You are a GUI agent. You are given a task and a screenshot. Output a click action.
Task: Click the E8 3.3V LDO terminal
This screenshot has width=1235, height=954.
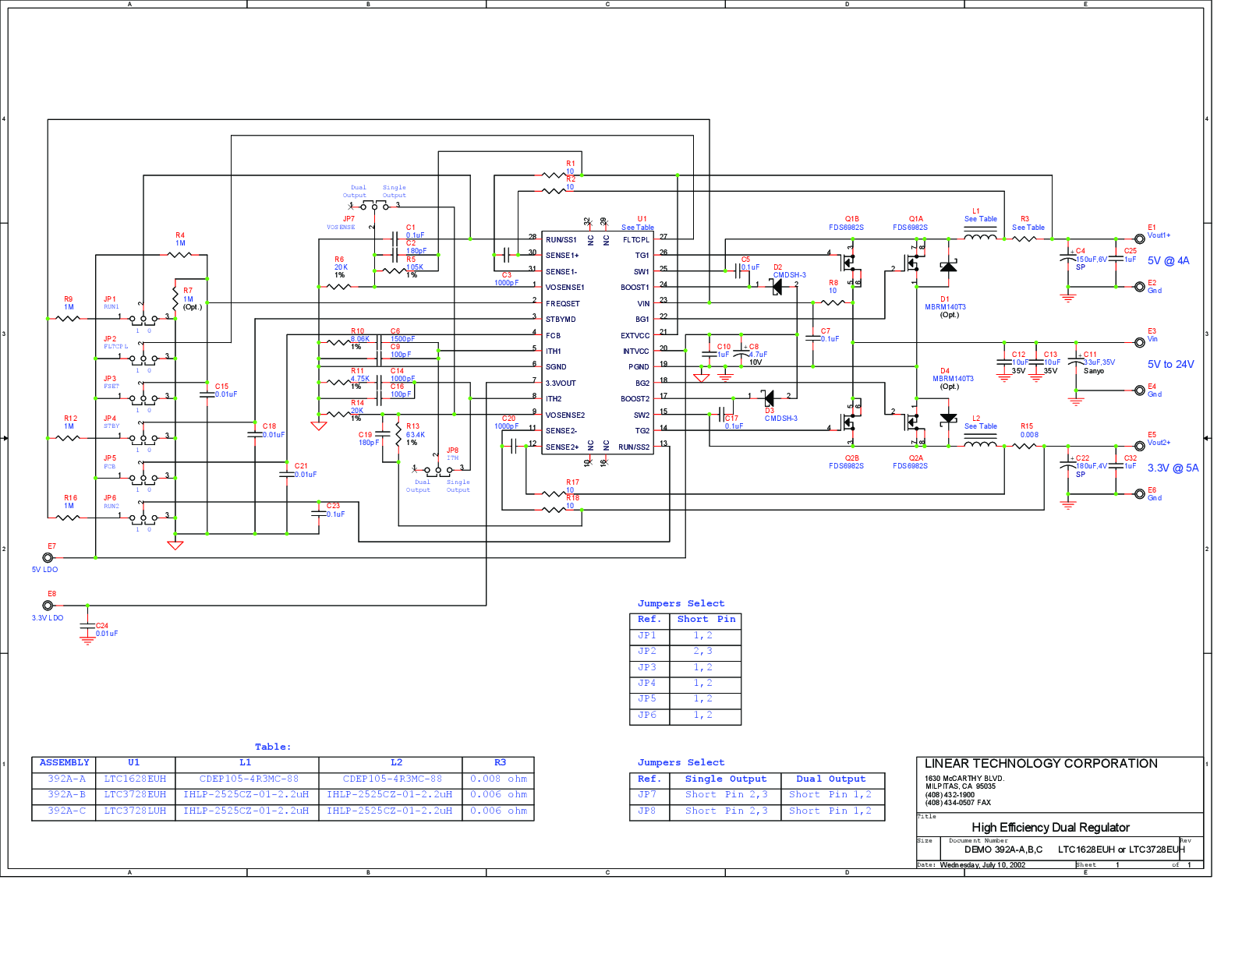[x=48, y=605]
